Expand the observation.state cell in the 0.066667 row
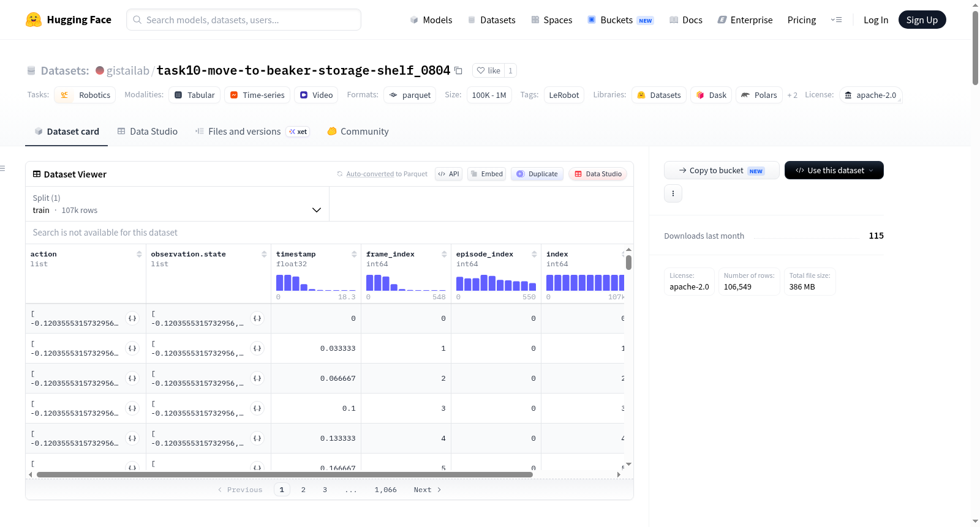Screen dimensions: 980x527 (257, 378)
